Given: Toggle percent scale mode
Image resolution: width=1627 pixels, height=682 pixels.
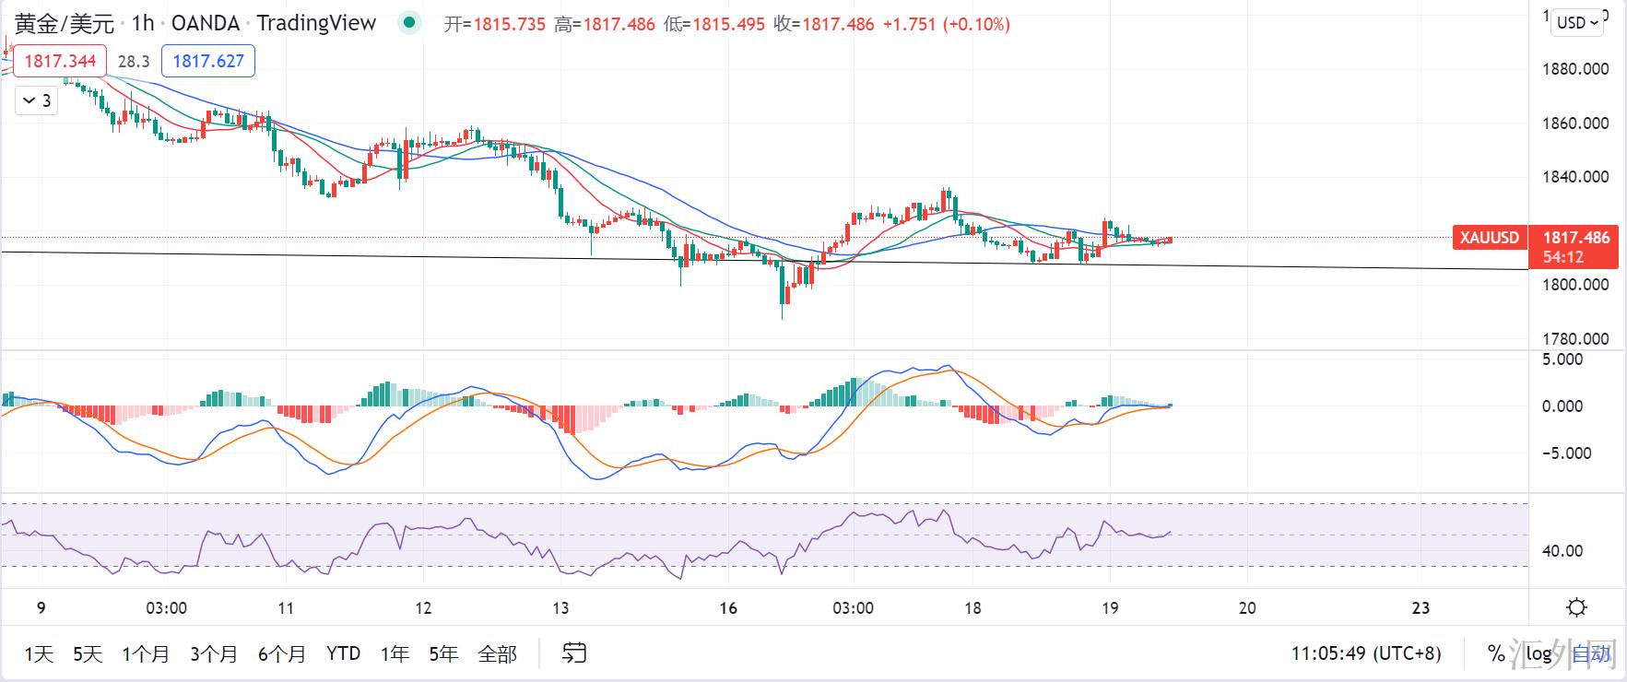Looking at the screenshot, I should [1496, 653].
